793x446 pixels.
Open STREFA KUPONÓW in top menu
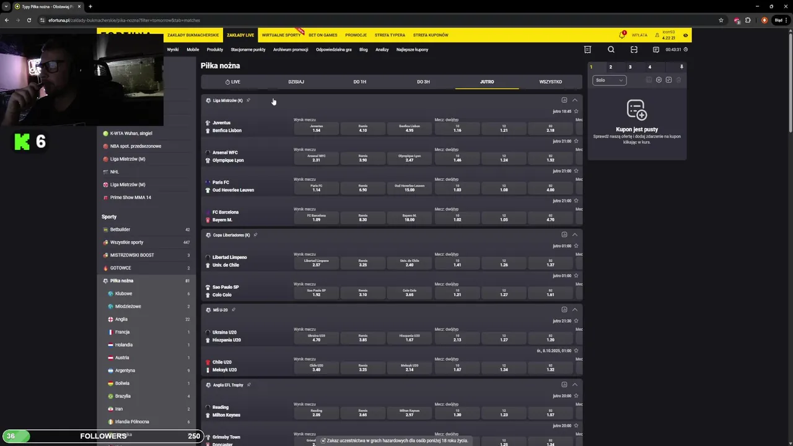[431, 35]
